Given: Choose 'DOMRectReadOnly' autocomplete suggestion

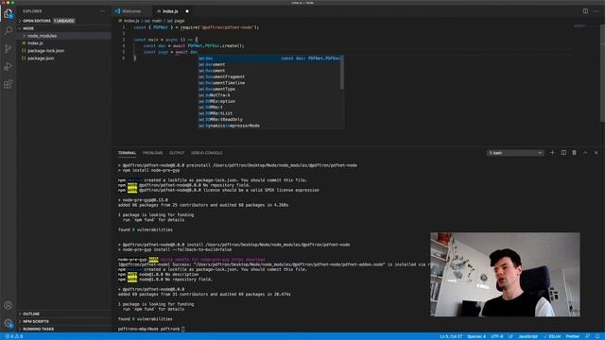Looking at the screenshot, I should [269, 120].
